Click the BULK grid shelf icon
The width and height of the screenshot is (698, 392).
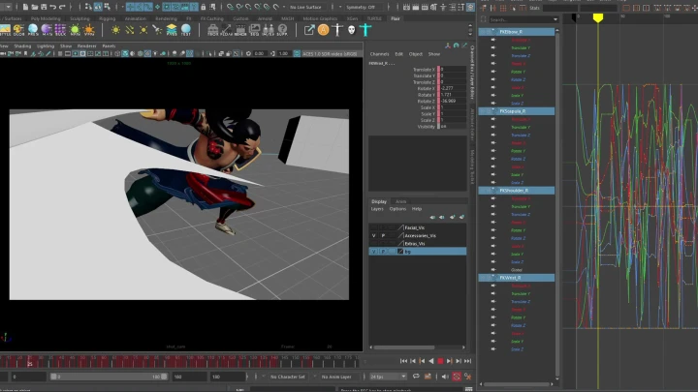[60, 30]
